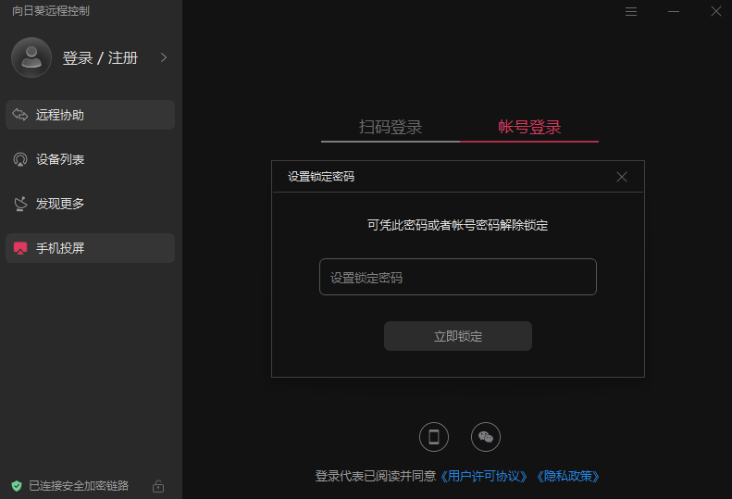Open 手机投屏 in the sidebar
732x499 pixels.
point(90,248)
